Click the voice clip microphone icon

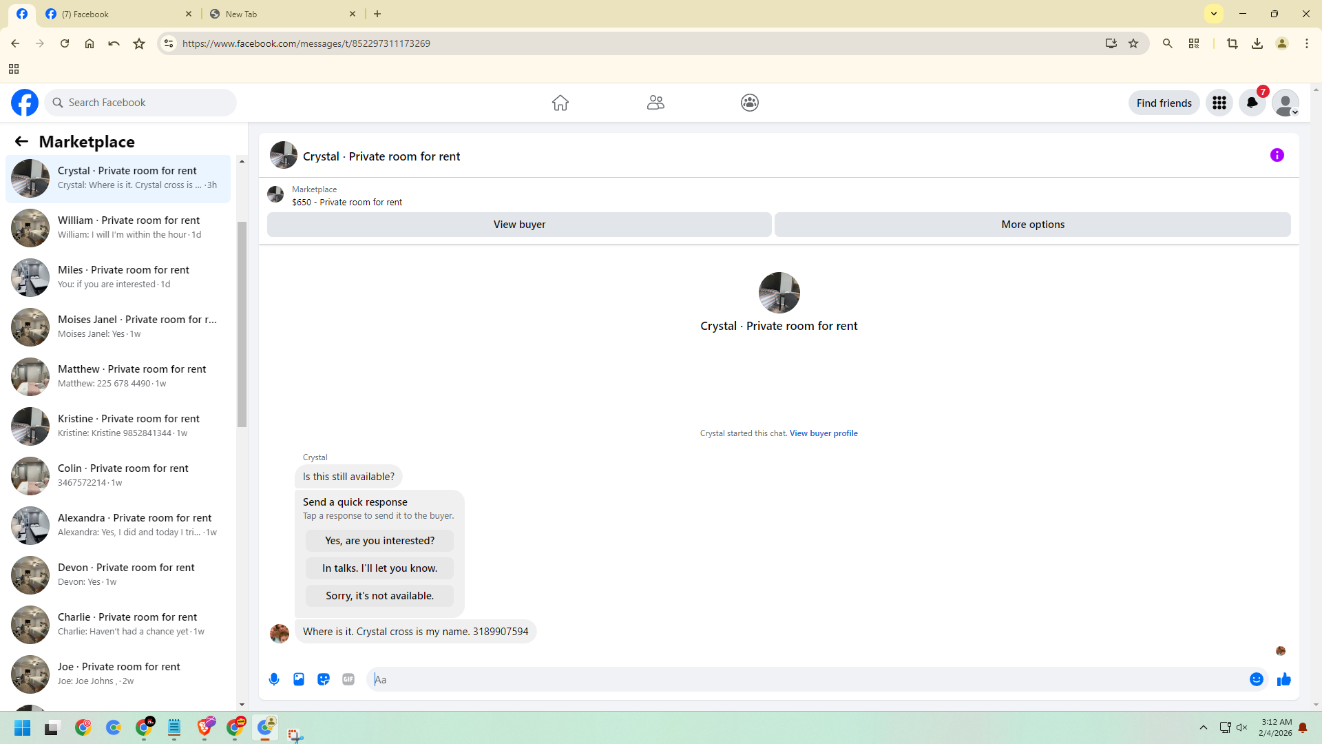click(x=274, y=679)
